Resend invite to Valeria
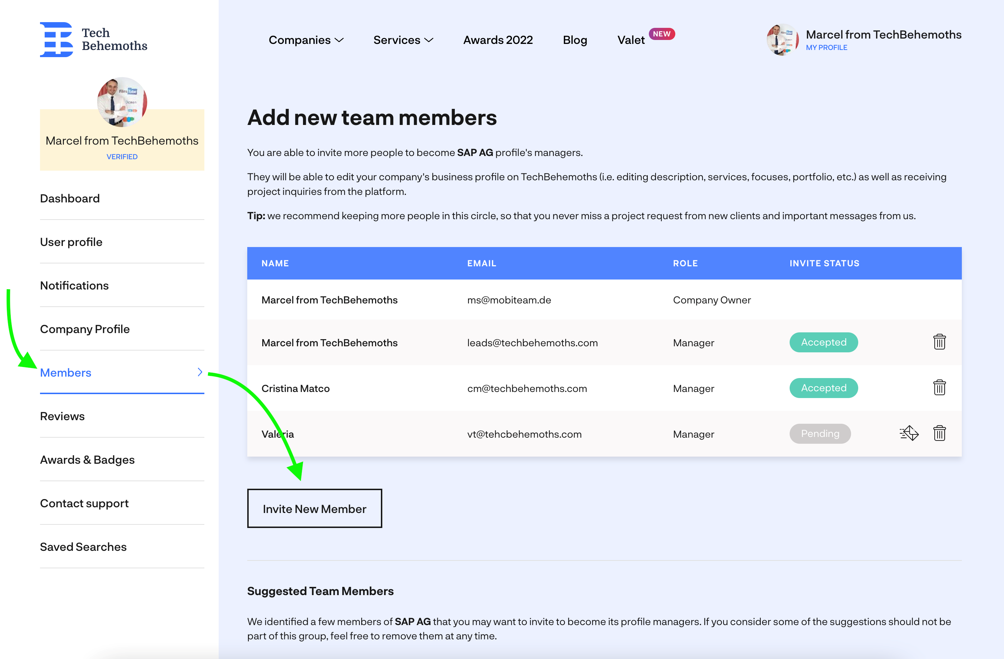The image size is (1004, 659). tap(909, 433)
